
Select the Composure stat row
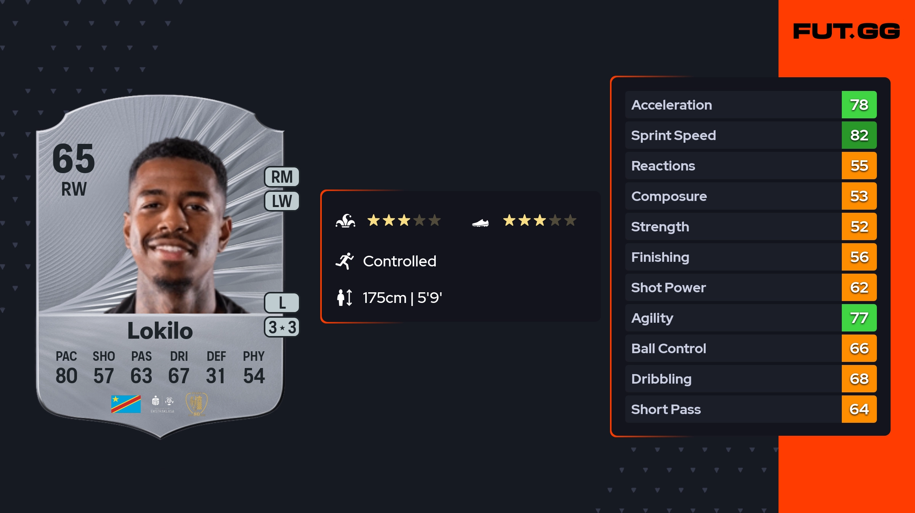[733, 196]
